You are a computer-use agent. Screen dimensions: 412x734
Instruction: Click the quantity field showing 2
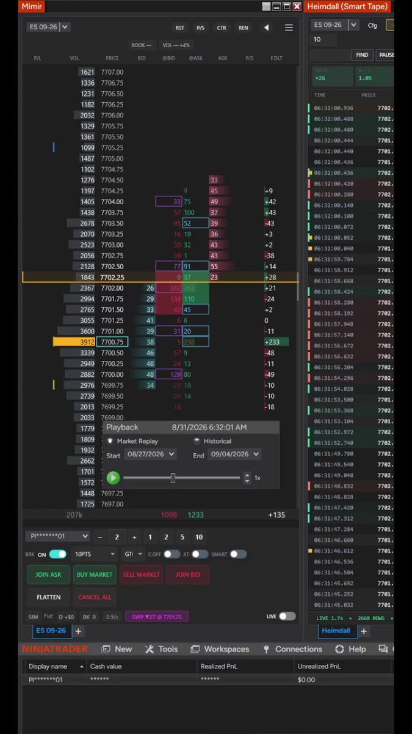[x=117, y=537]
